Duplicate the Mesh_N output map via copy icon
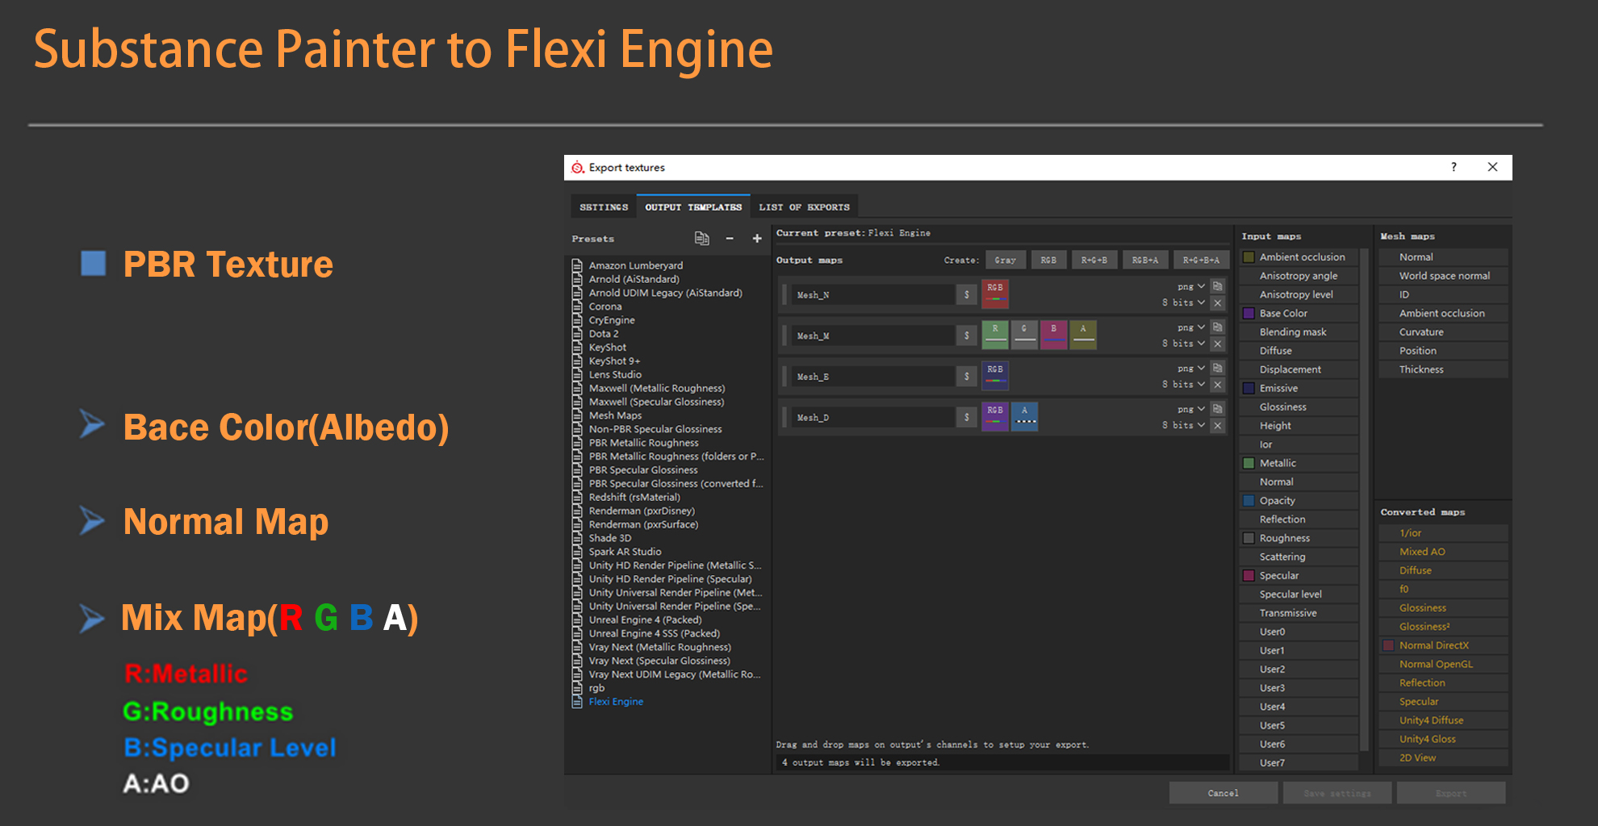Image resolution: width=1598 pixels, height=826 pixels. tap(1218, 286)
